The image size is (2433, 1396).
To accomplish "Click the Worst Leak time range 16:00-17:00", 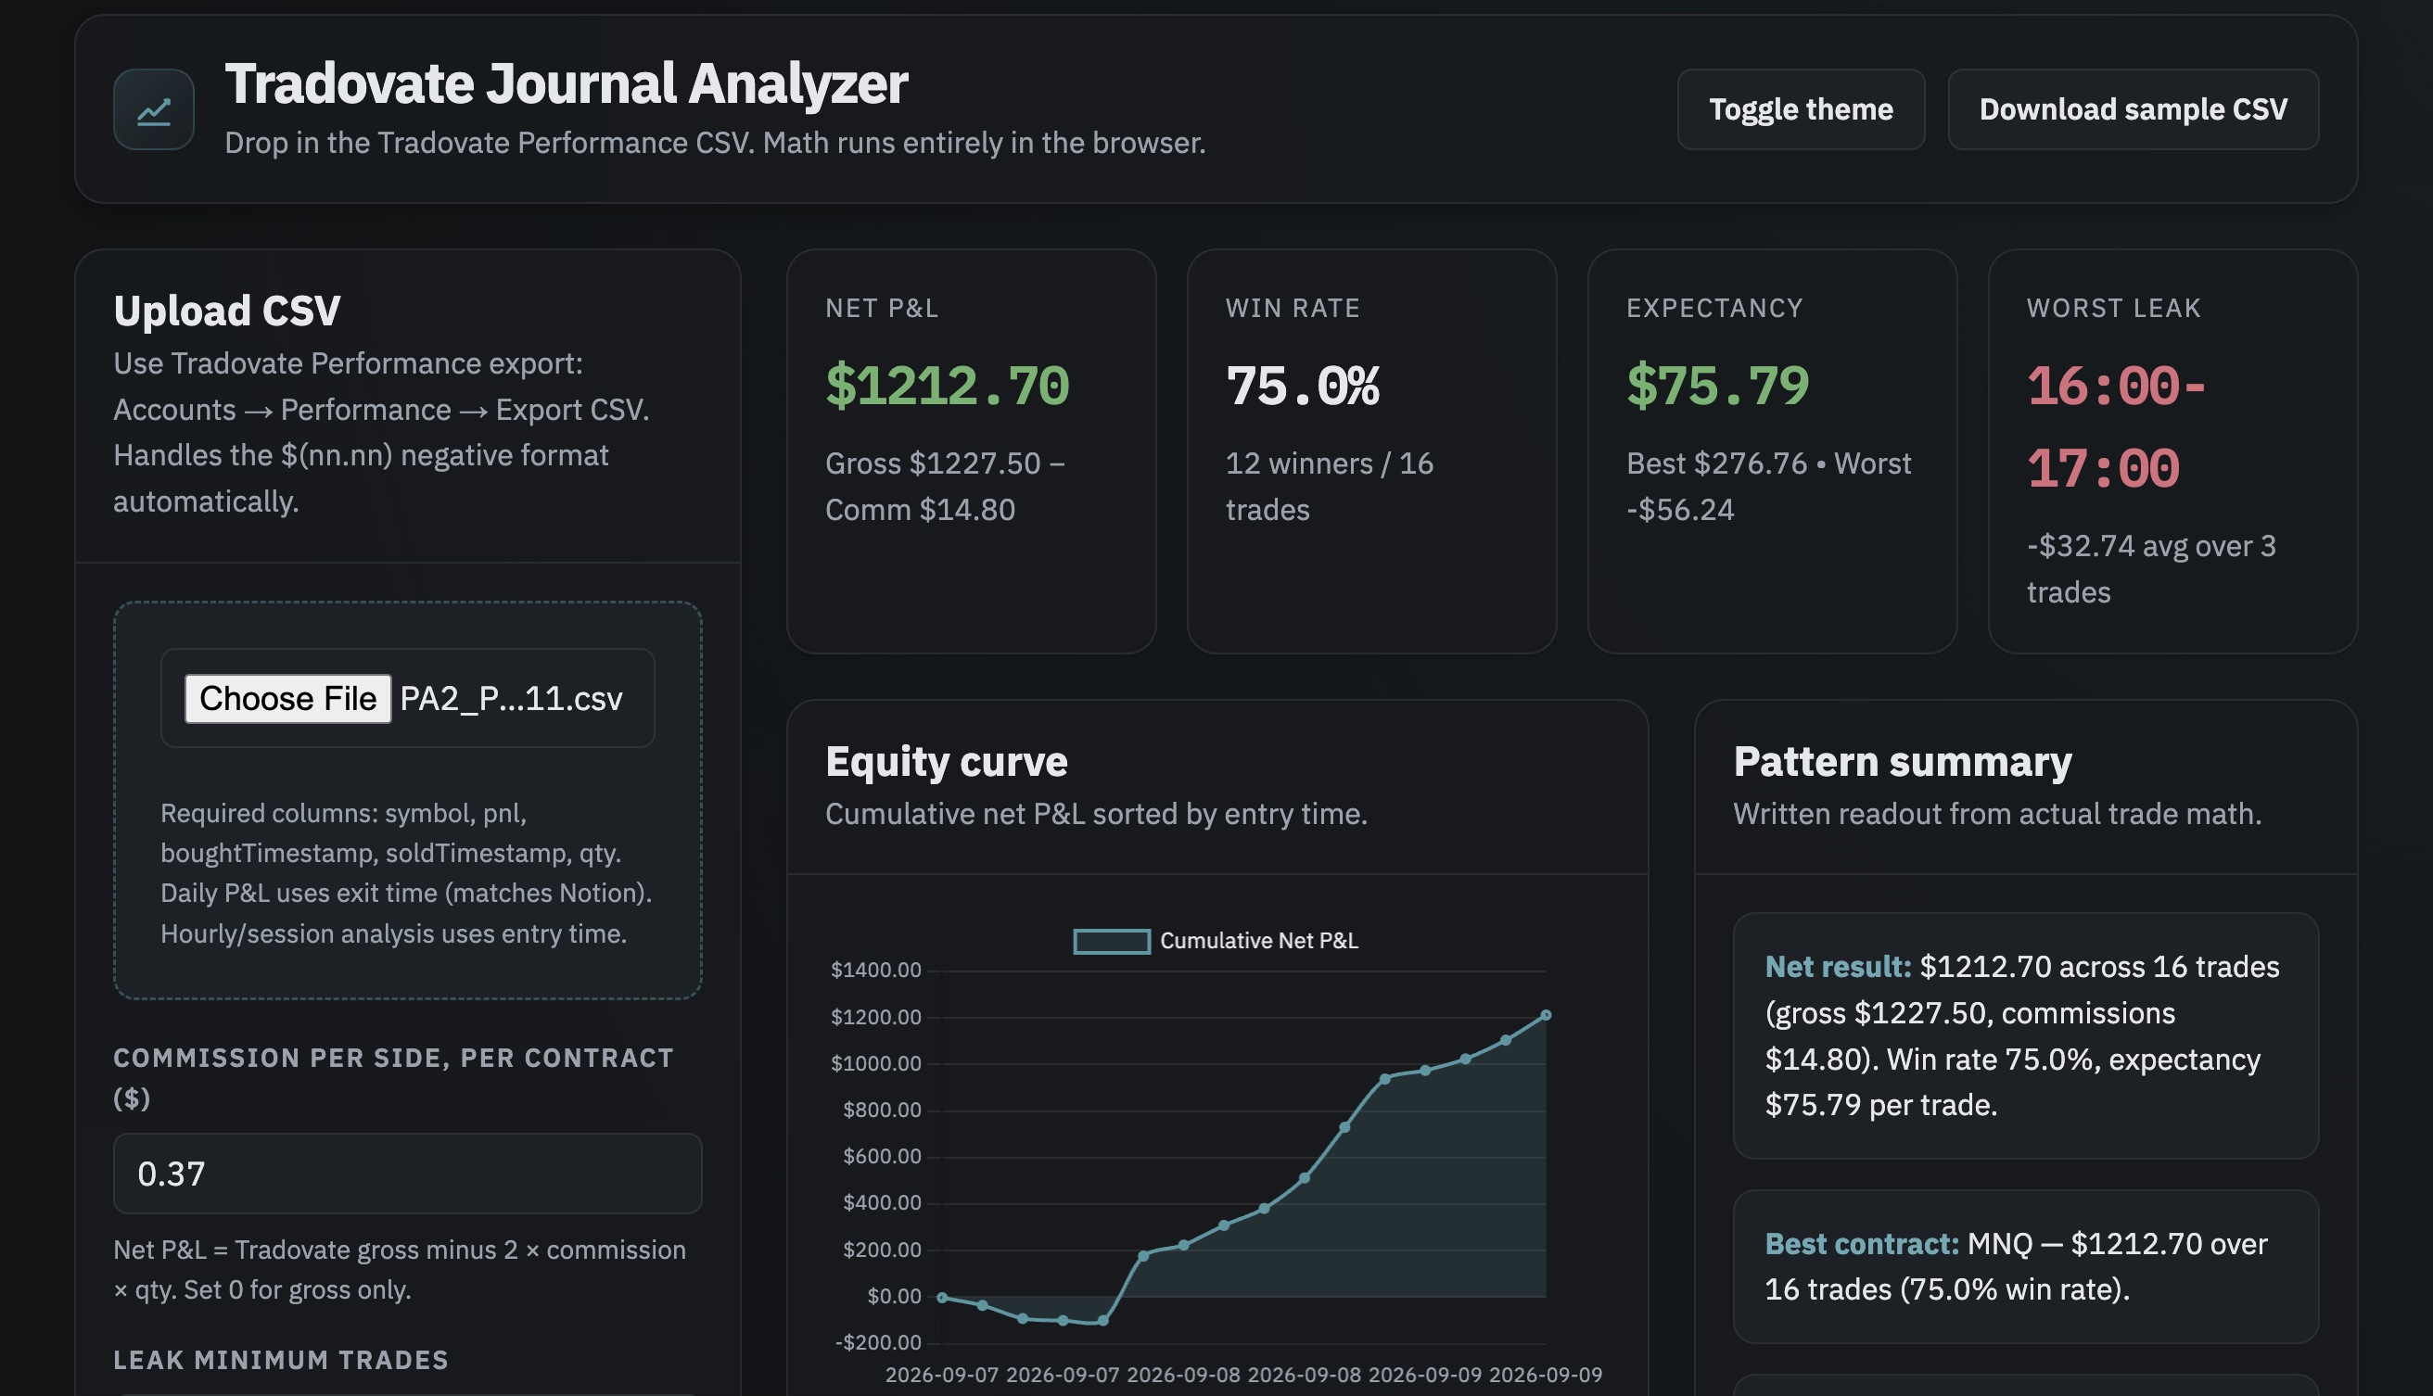I will click(2117, 427).
